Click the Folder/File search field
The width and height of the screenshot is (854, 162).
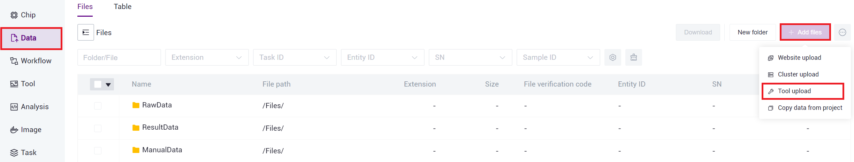(119, 57)
